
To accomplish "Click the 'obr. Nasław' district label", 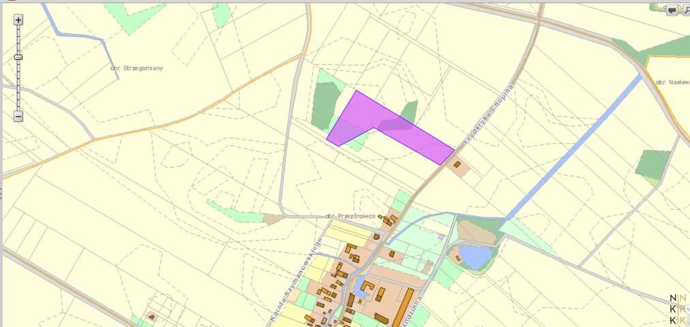I will (x=672, y=82).
